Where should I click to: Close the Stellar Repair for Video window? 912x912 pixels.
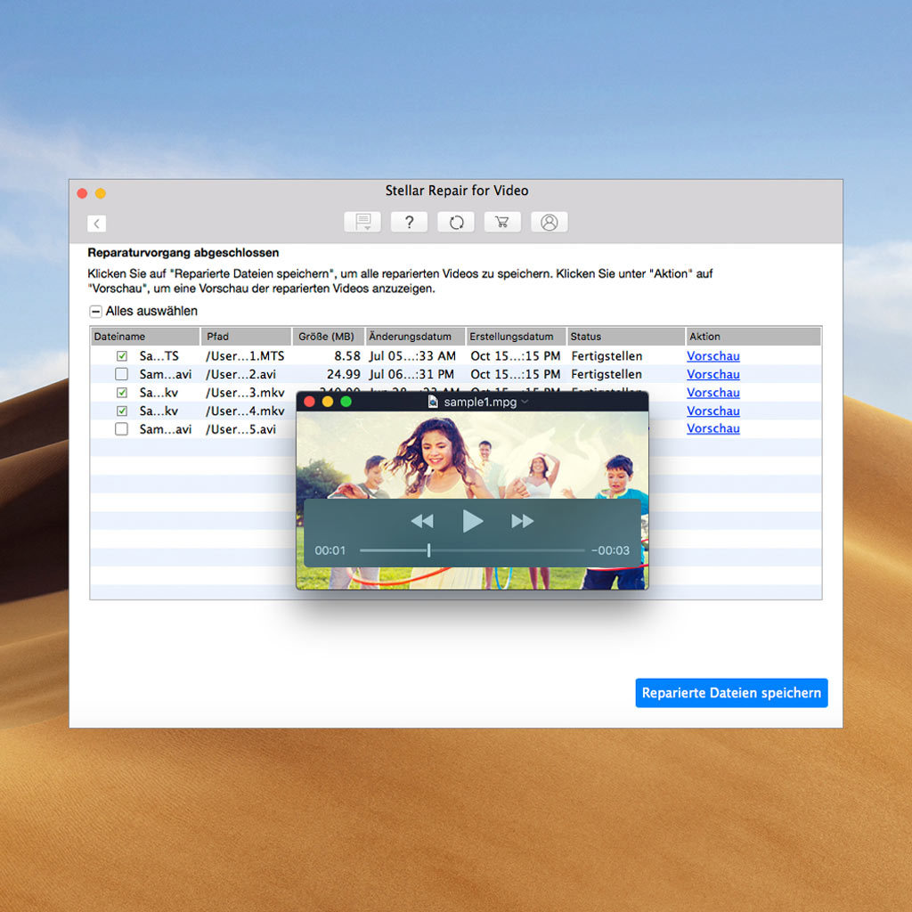82,193
